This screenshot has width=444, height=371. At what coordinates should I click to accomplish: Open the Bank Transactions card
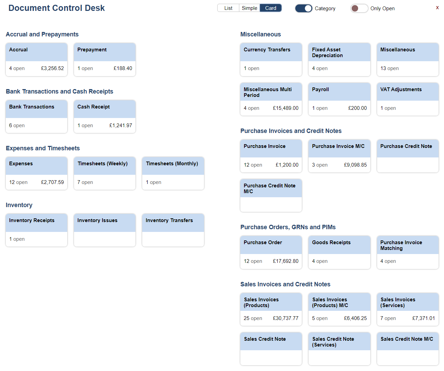[37, 116]
